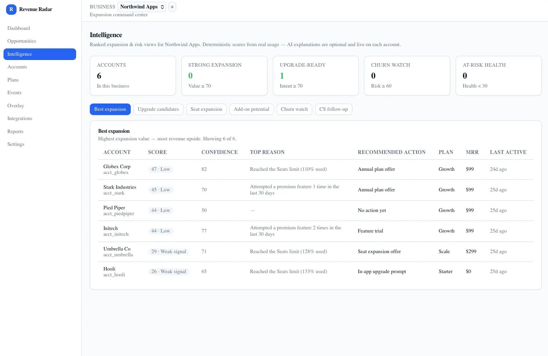Click 'No action yet' for Pied Piper
Viewport: 548px width, 356px height.
[372, 210]
